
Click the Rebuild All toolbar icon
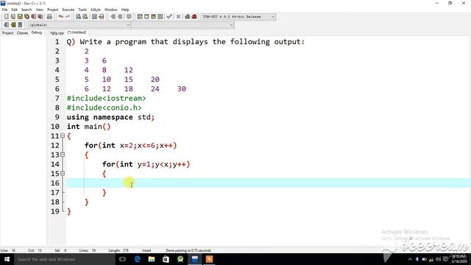(x=160, y=16)
